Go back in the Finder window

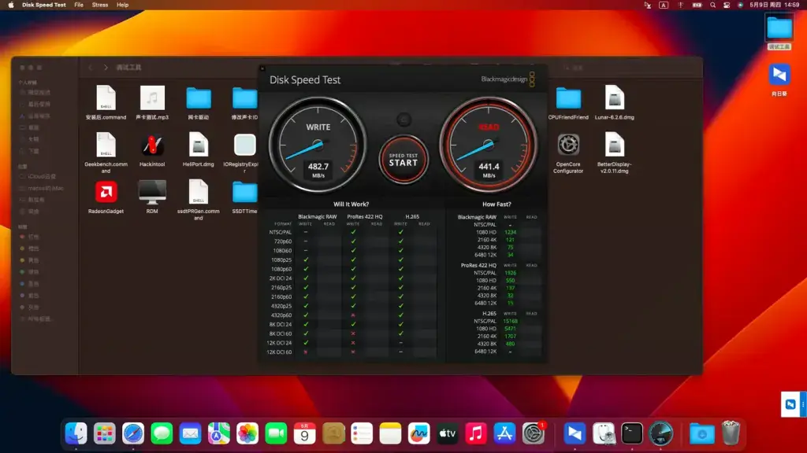point(91,68)
